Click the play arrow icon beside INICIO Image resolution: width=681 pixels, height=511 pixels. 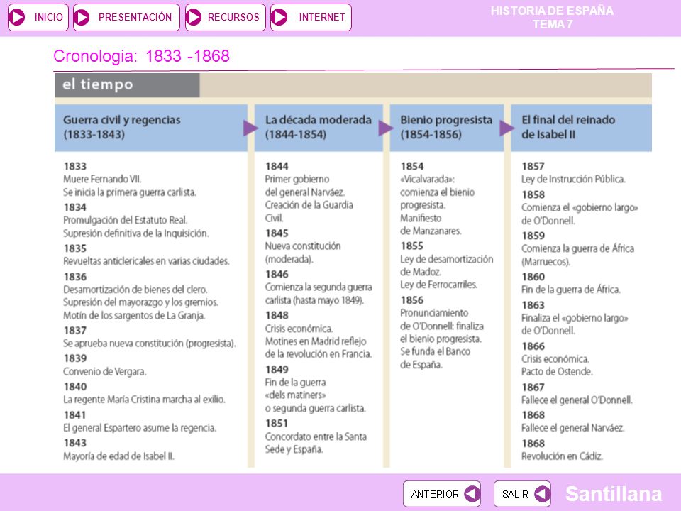coord(17,17)
